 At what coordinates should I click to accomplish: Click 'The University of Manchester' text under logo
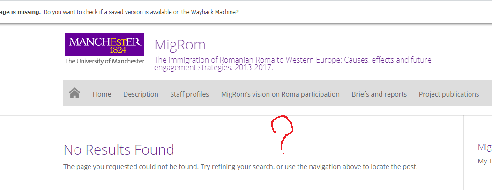(104, 61)
